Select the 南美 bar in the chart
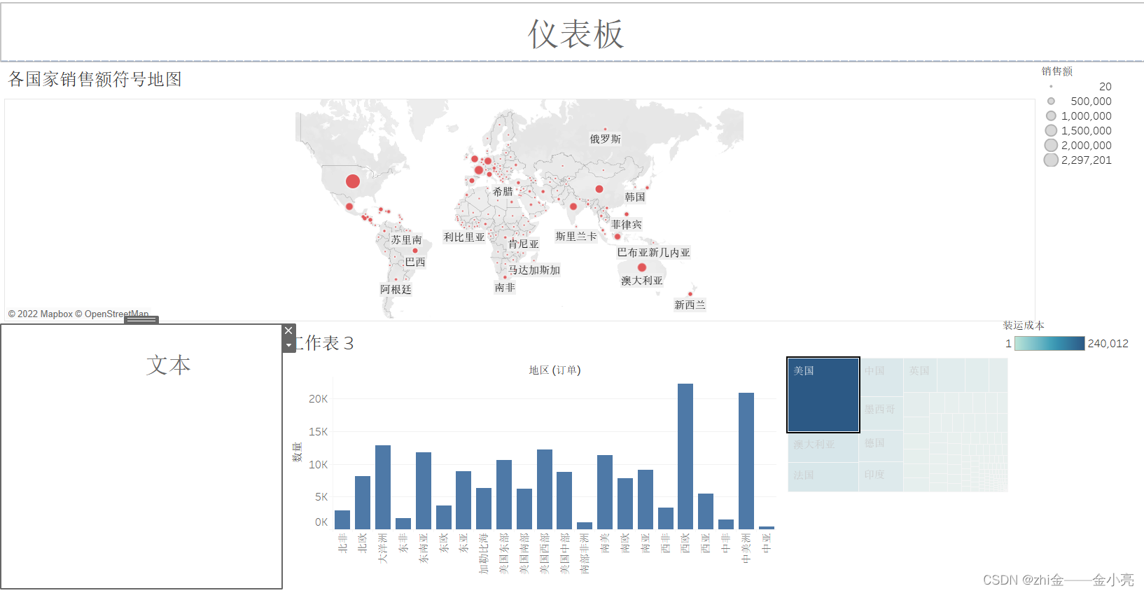The width and height of the screenshot is (1144, 593). pyautogui.click(x=605, y=491)
